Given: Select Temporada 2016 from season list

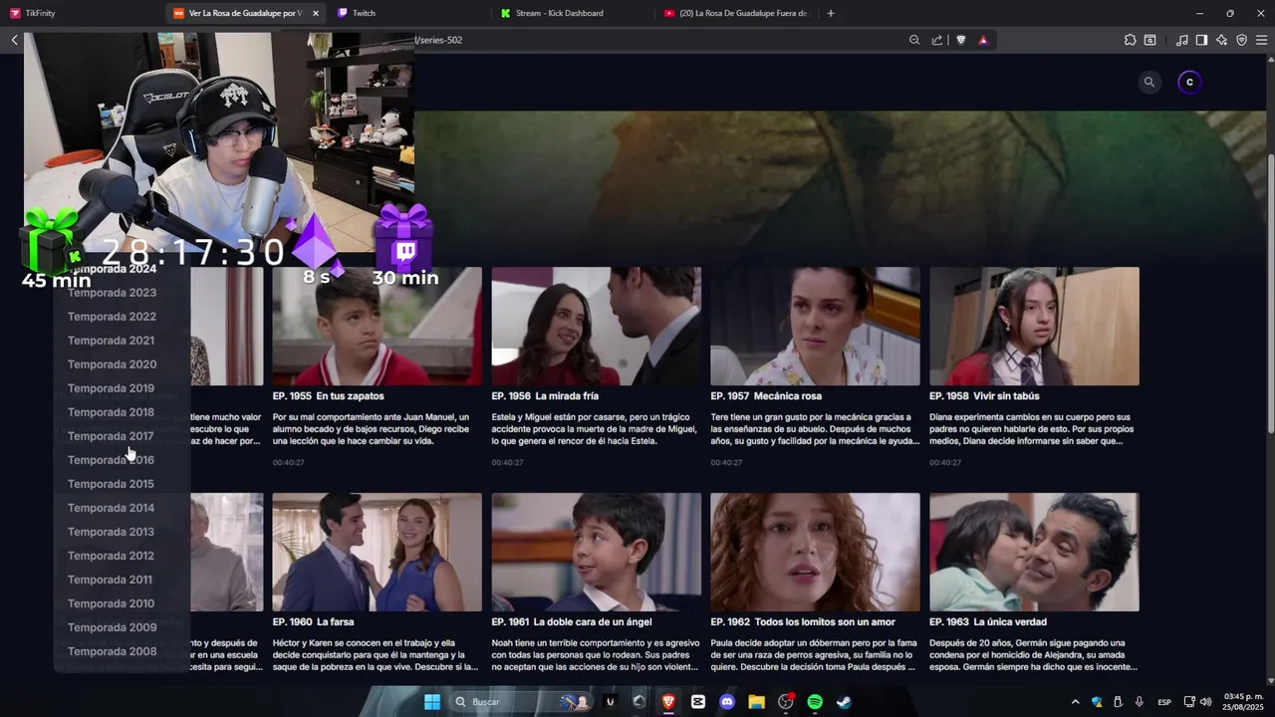Looking at the screenshot, I should 112,460.
